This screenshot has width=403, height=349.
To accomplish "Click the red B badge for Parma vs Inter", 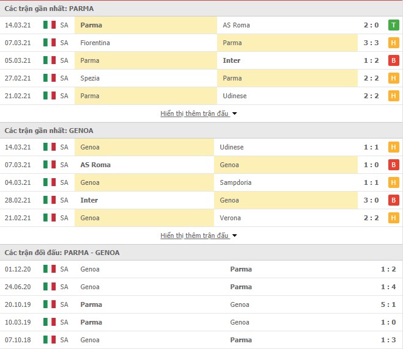I will pyautogui.click(x=393, y=60).
